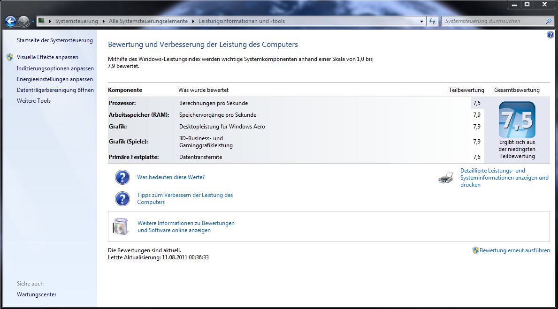Open Detaillierte Leistungs- und Systeminformationen anzeigen link
The width and height of the screenshot is (558, 309).
coord(504,177)
